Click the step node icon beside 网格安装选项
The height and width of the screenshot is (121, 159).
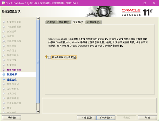pyautogui.click(x=4, y=41)
